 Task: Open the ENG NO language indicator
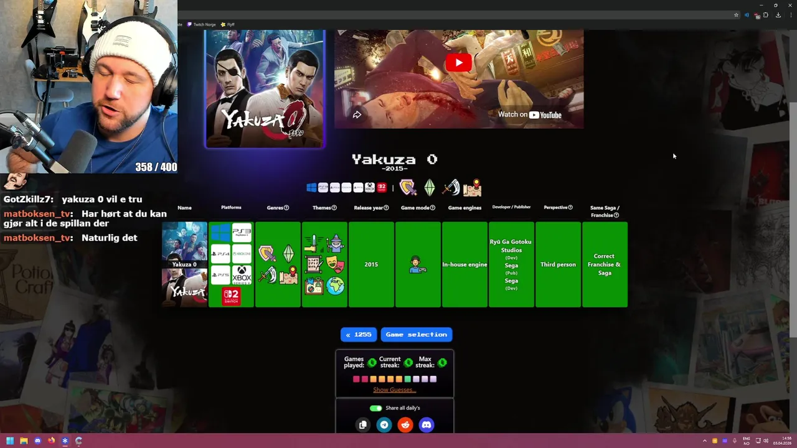(746, 441)
